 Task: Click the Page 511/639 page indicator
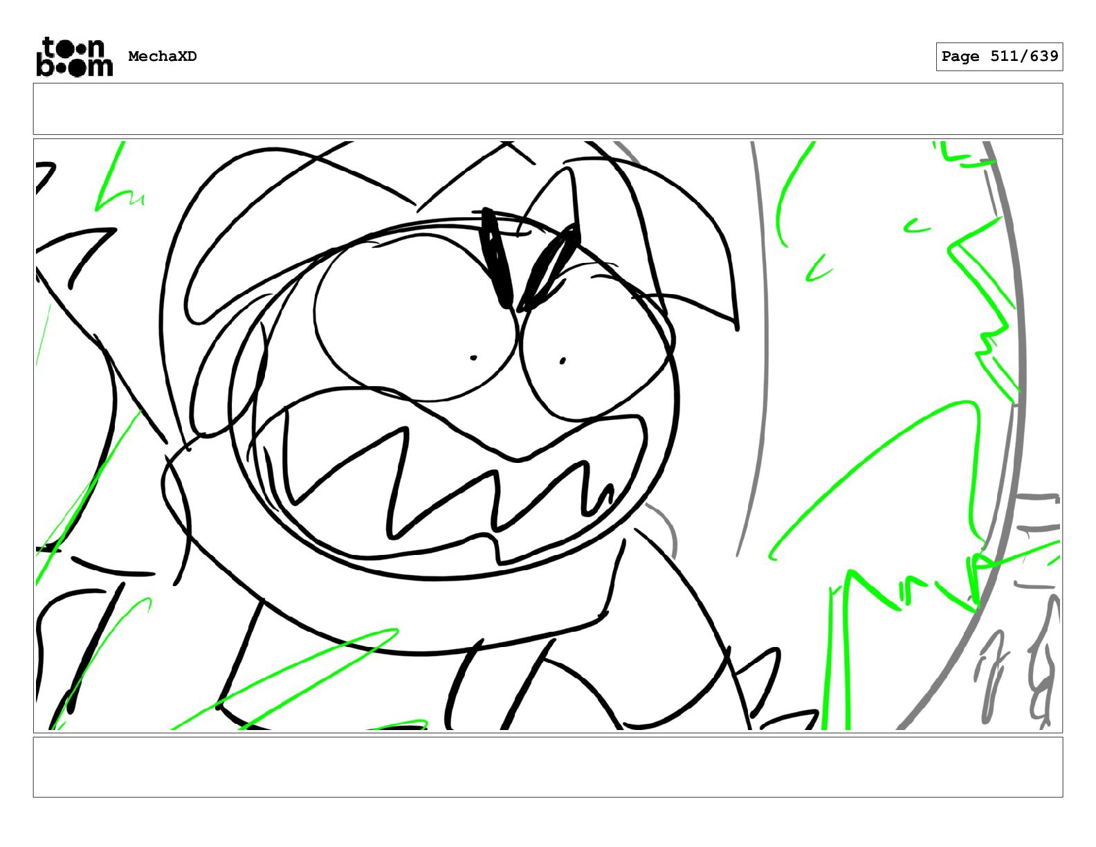(999, 57)
